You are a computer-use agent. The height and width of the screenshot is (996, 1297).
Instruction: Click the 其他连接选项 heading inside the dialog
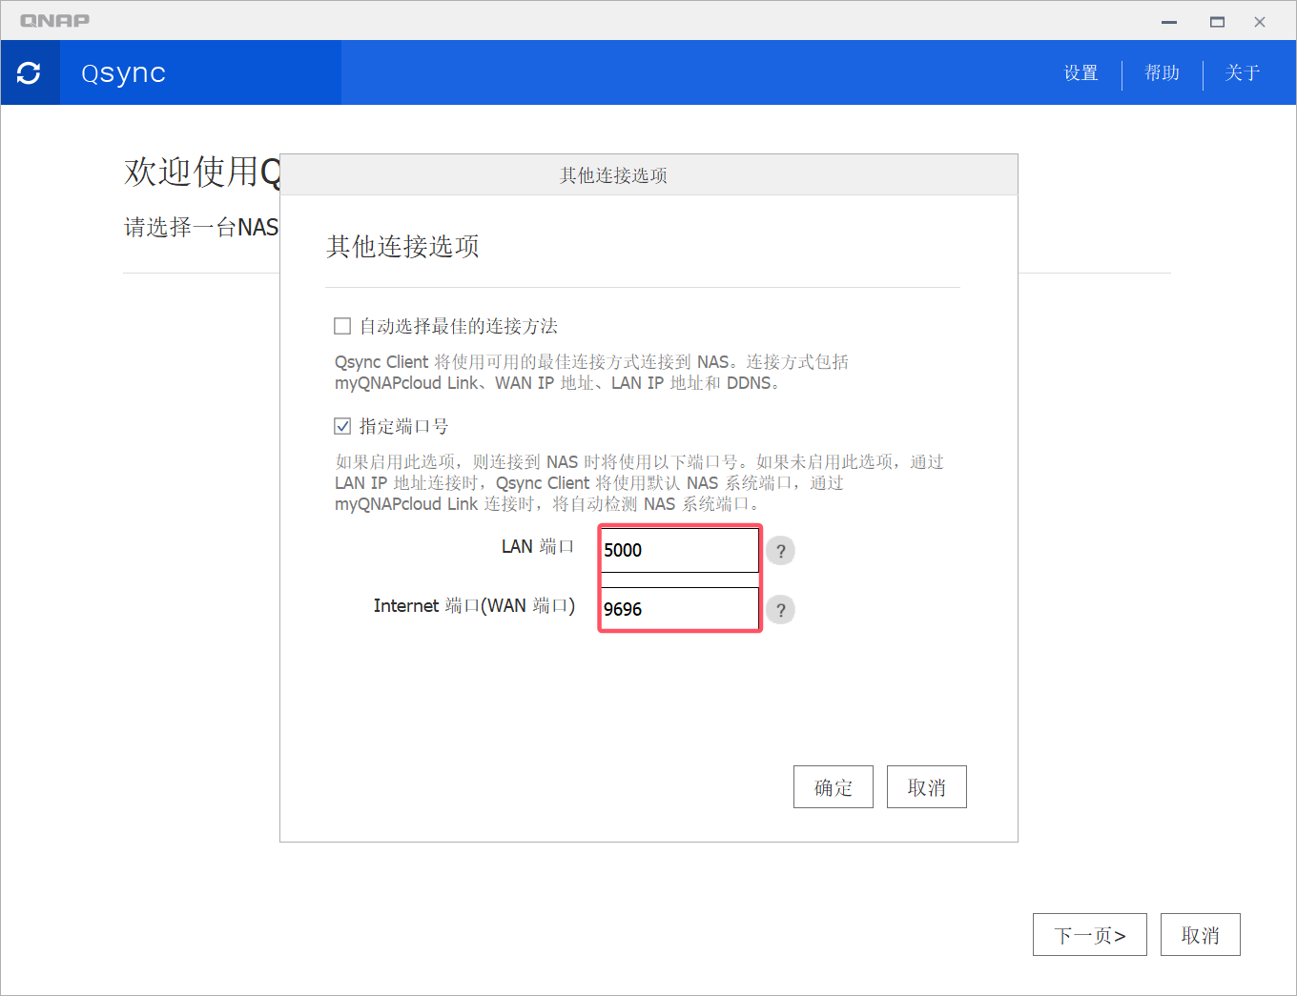(402, 247)
